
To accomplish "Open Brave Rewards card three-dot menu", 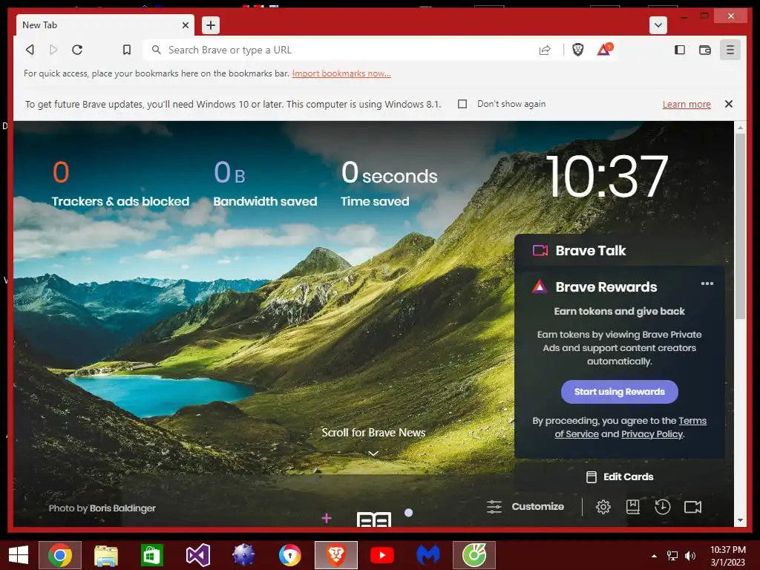I will click(707, 284).
